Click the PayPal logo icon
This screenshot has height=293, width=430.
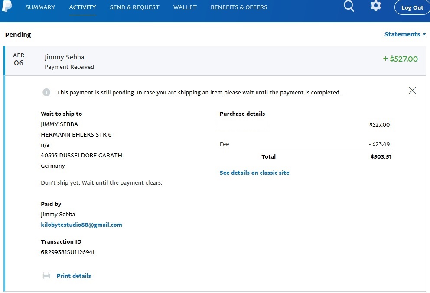point(7,6)
